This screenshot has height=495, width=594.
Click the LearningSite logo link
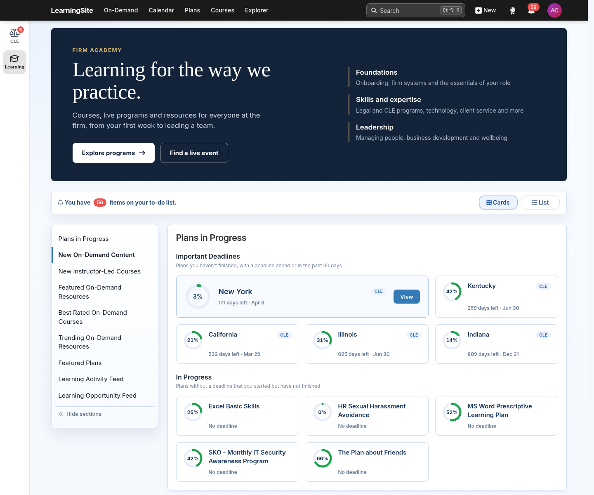72,10
